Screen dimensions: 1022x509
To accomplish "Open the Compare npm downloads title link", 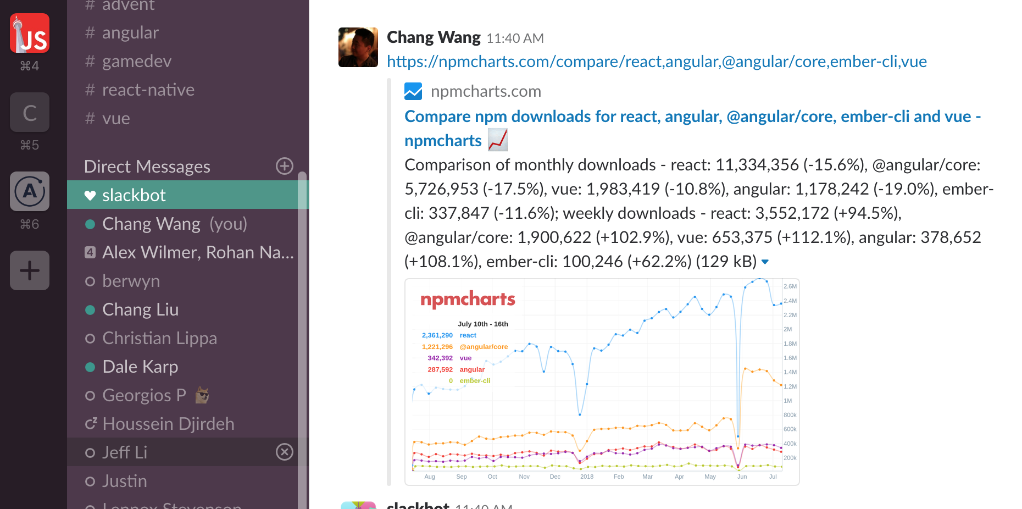I will [692, 128].
